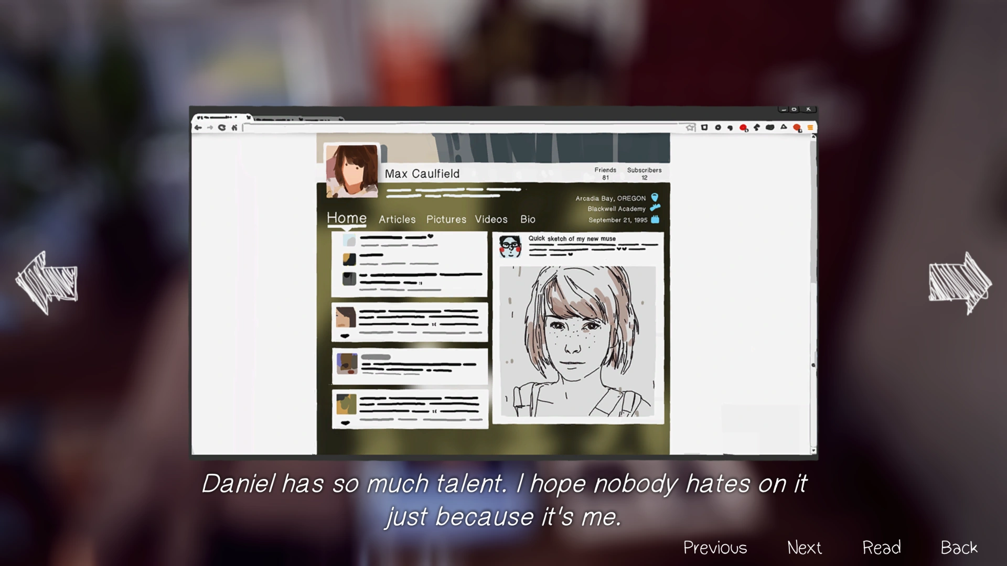This screenshot has height=566, width=1007.
Task: Click the browser home icon
Action: click(x=234, y=127)
